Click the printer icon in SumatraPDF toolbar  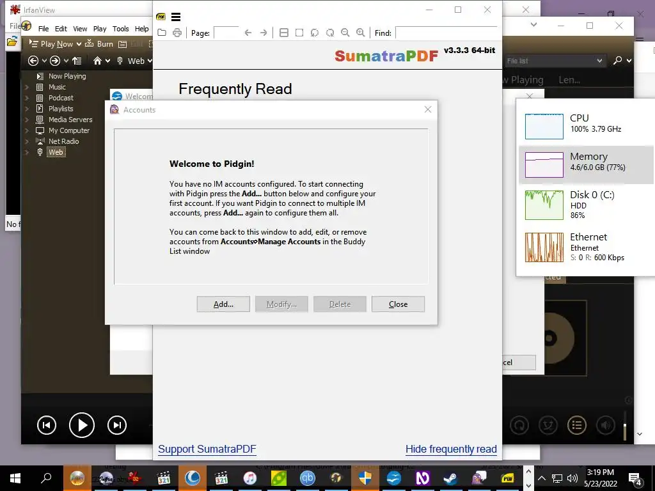(177, 33)
